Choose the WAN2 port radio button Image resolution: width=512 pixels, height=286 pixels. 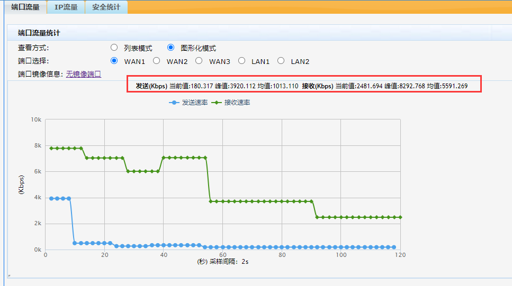[x=156, y=61]
